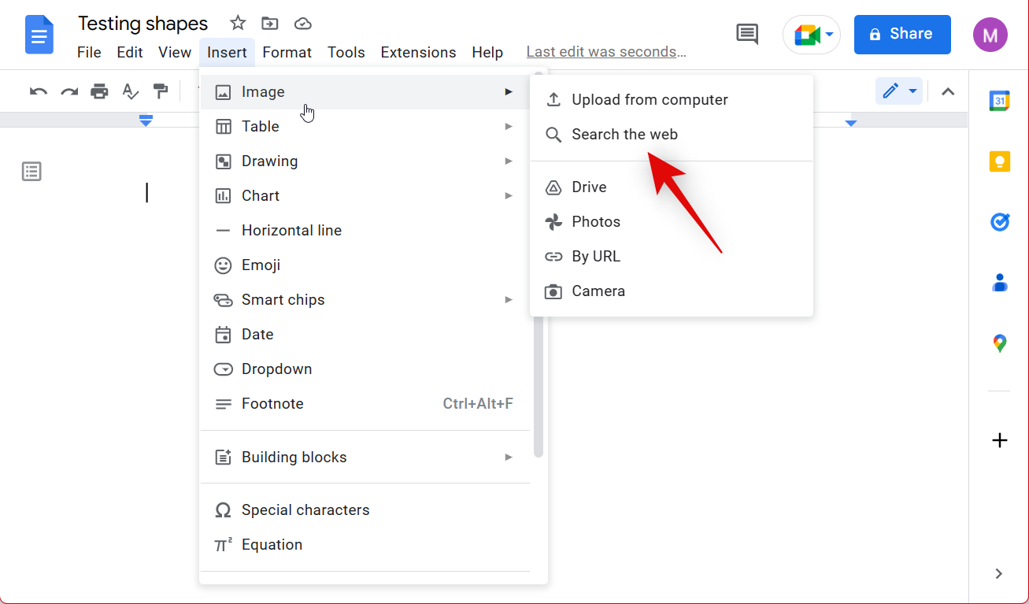Insert image By URL
The image size is (1029, 604).
click(672, 257)
